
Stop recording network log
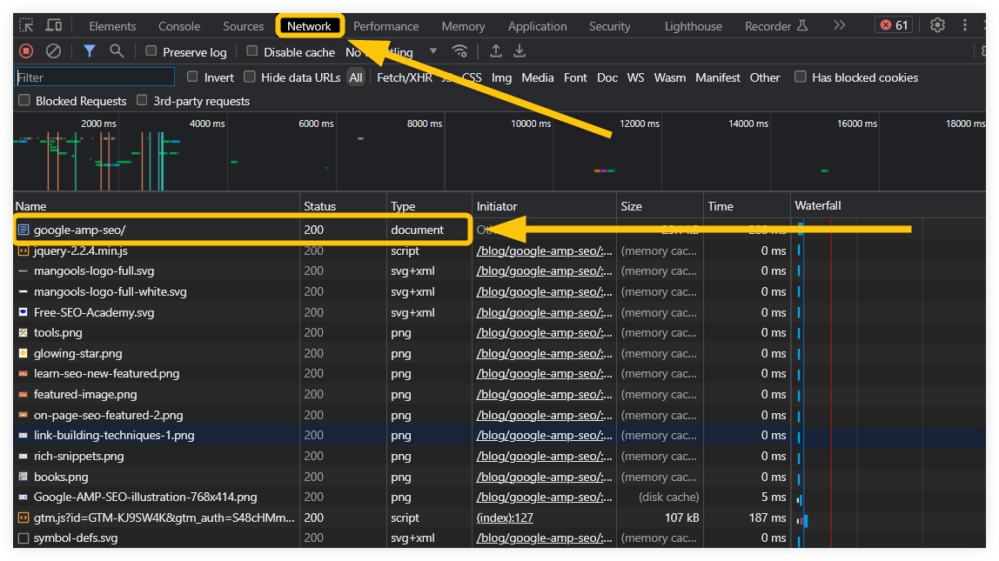(25, 51)
